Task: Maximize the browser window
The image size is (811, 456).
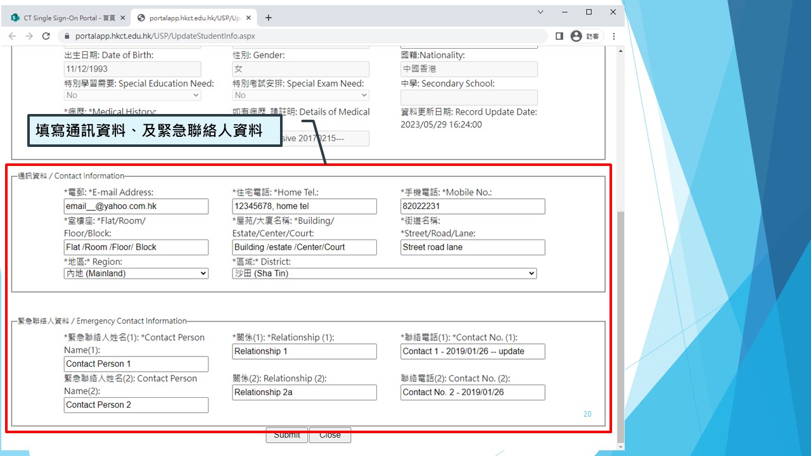Action: click(x=589, y=12)
